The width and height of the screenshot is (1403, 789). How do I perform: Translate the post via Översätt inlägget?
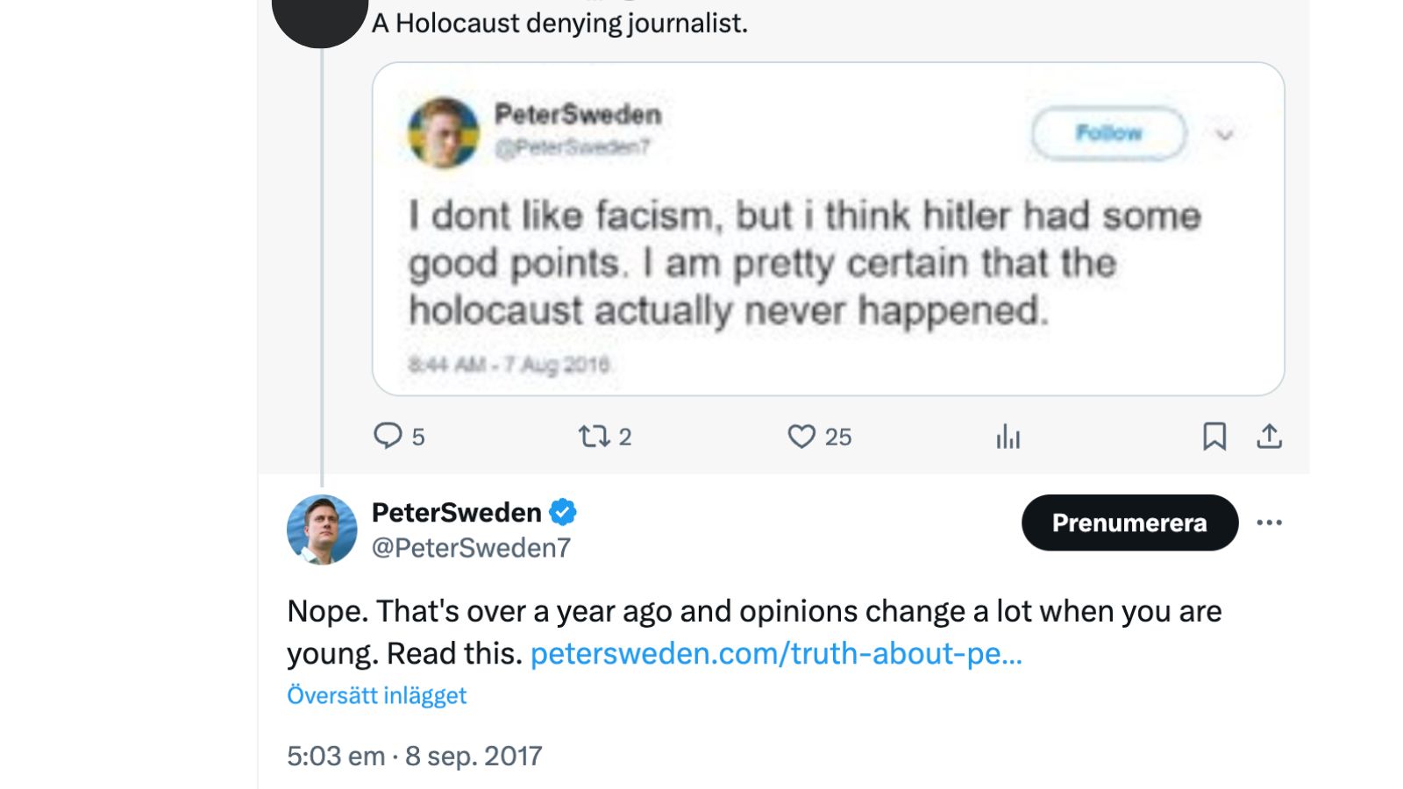377,694
